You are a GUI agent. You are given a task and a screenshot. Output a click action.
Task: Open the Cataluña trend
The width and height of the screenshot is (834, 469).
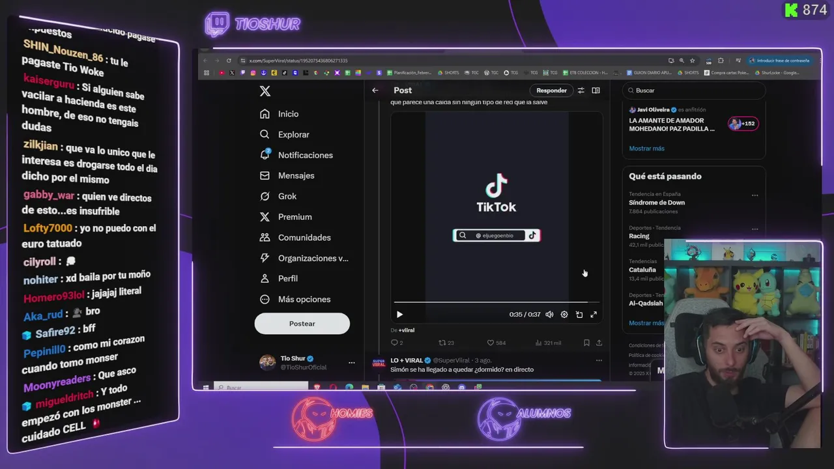pyautogui.click(x=642, y=270)
